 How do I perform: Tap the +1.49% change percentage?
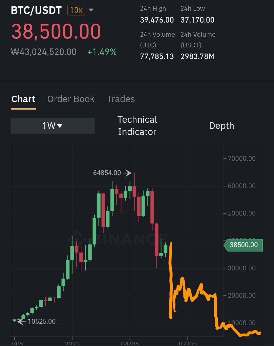tap(102, 52)
